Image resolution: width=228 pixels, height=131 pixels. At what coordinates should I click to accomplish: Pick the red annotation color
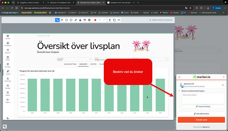pyautogui.click(x=95, y=20)
